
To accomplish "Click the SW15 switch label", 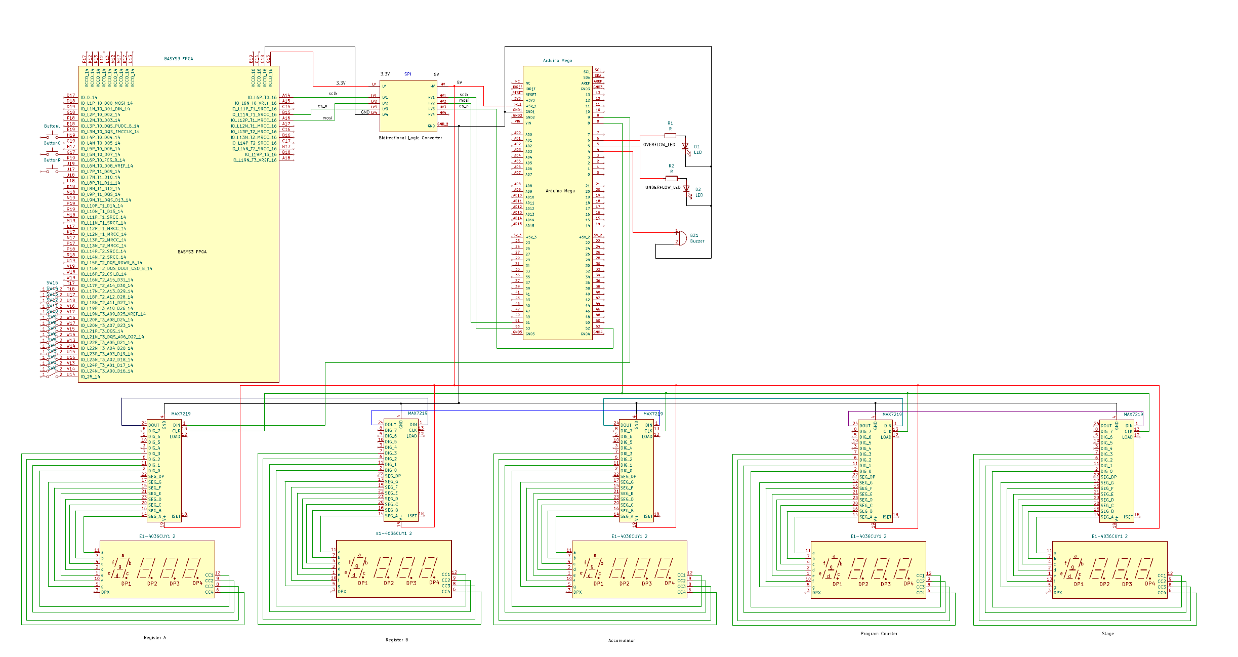I will [x=52, y=283].
